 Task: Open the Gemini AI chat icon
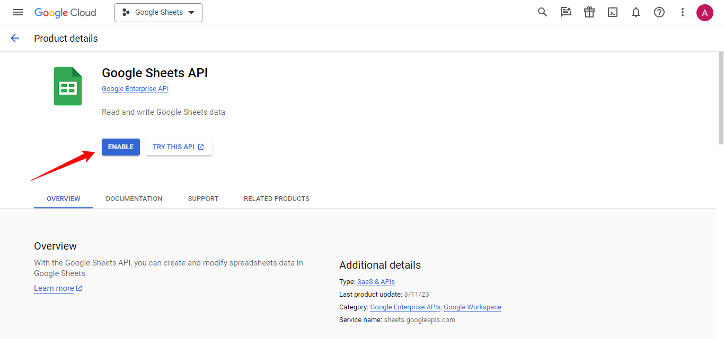click(x=566, y=12)
